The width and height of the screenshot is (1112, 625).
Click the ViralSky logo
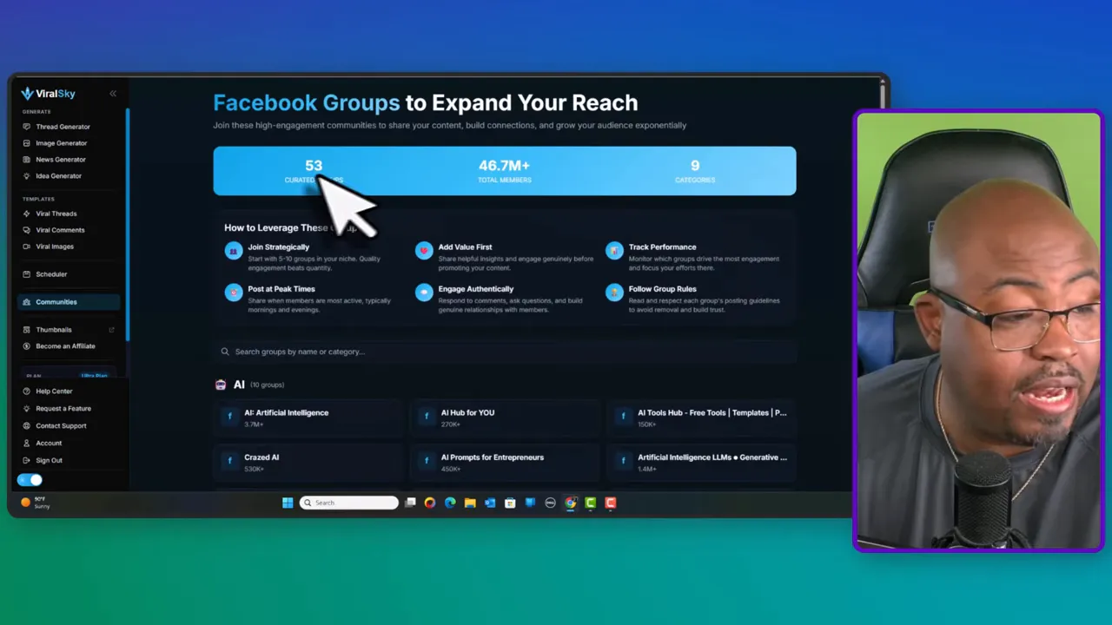click(x=47, y=94)
